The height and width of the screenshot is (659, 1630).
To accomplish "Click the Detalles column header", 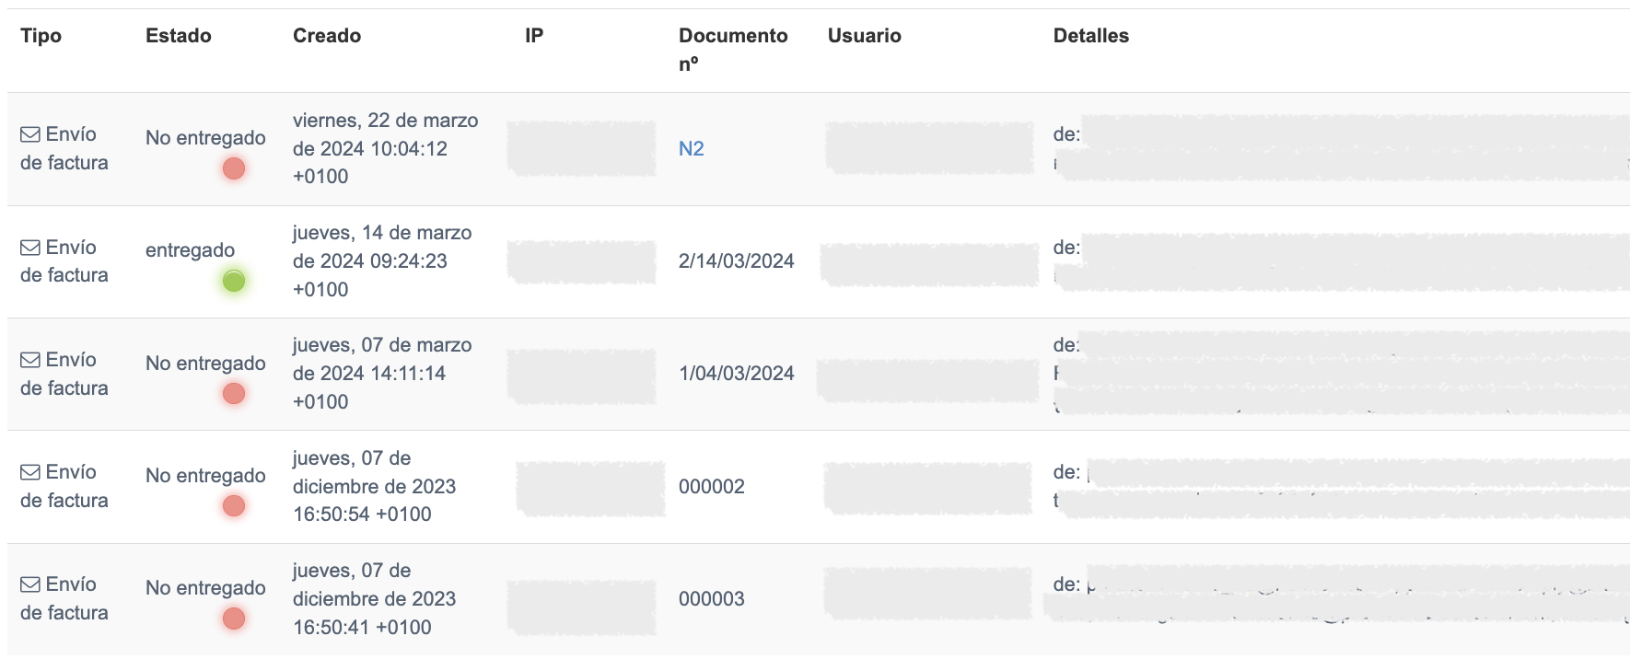I will [1090, 36].
